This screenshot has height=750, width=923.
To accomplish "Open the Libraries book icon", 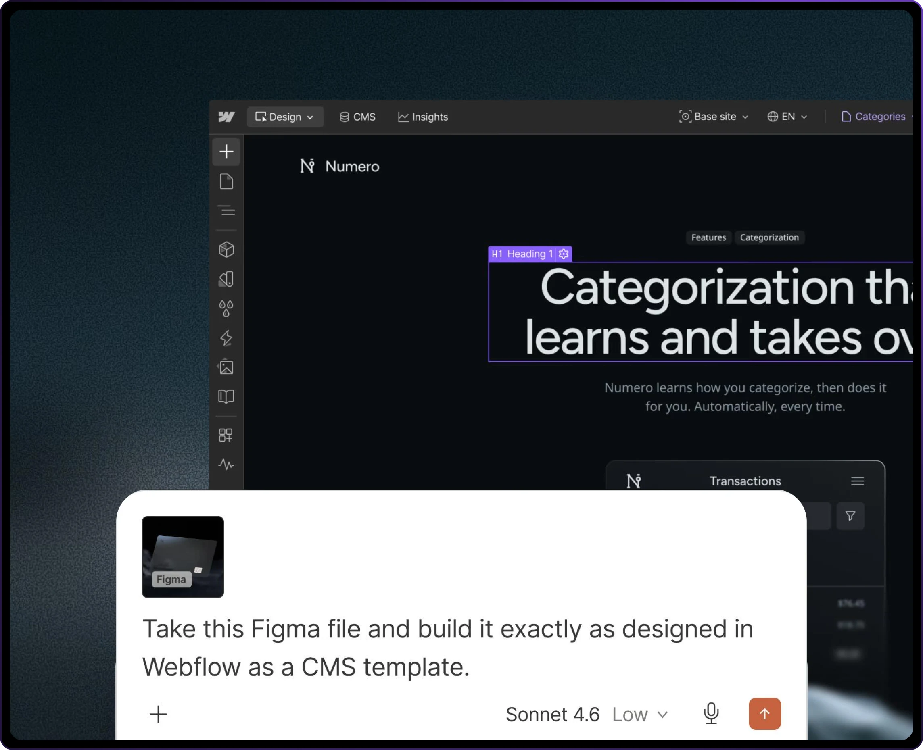I will 226,397.
